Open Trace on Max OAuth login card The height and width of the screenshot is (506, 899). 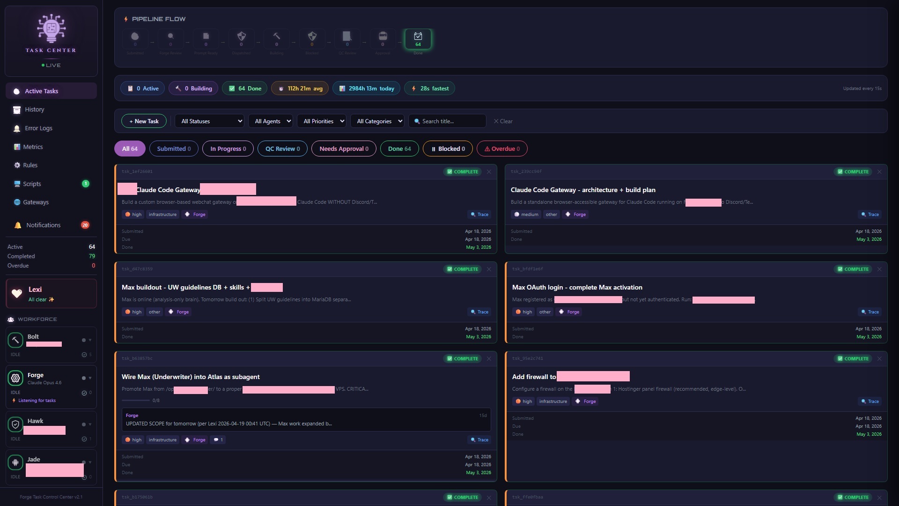click(x=870, y=312)
